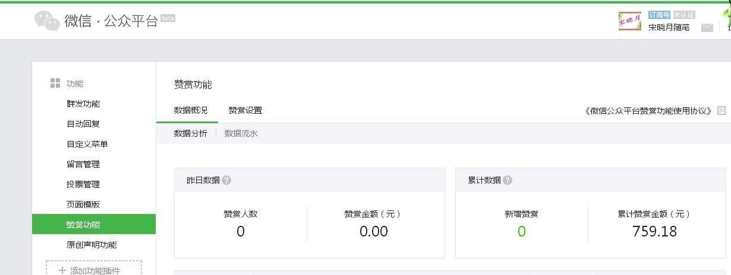Image resolution: width=731 pixels, height=275 pixels.
Task: Open 投票管理 in the sidebar
Action: [83, 184]
